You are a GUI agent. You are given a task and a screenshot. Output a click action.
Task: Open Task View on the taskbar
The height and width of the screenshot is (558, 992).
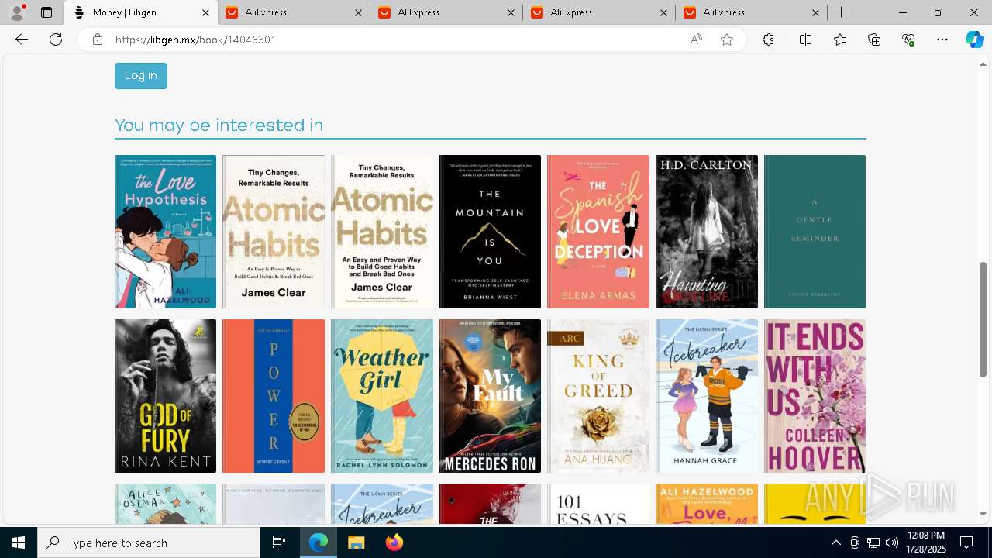pos(279,542)
